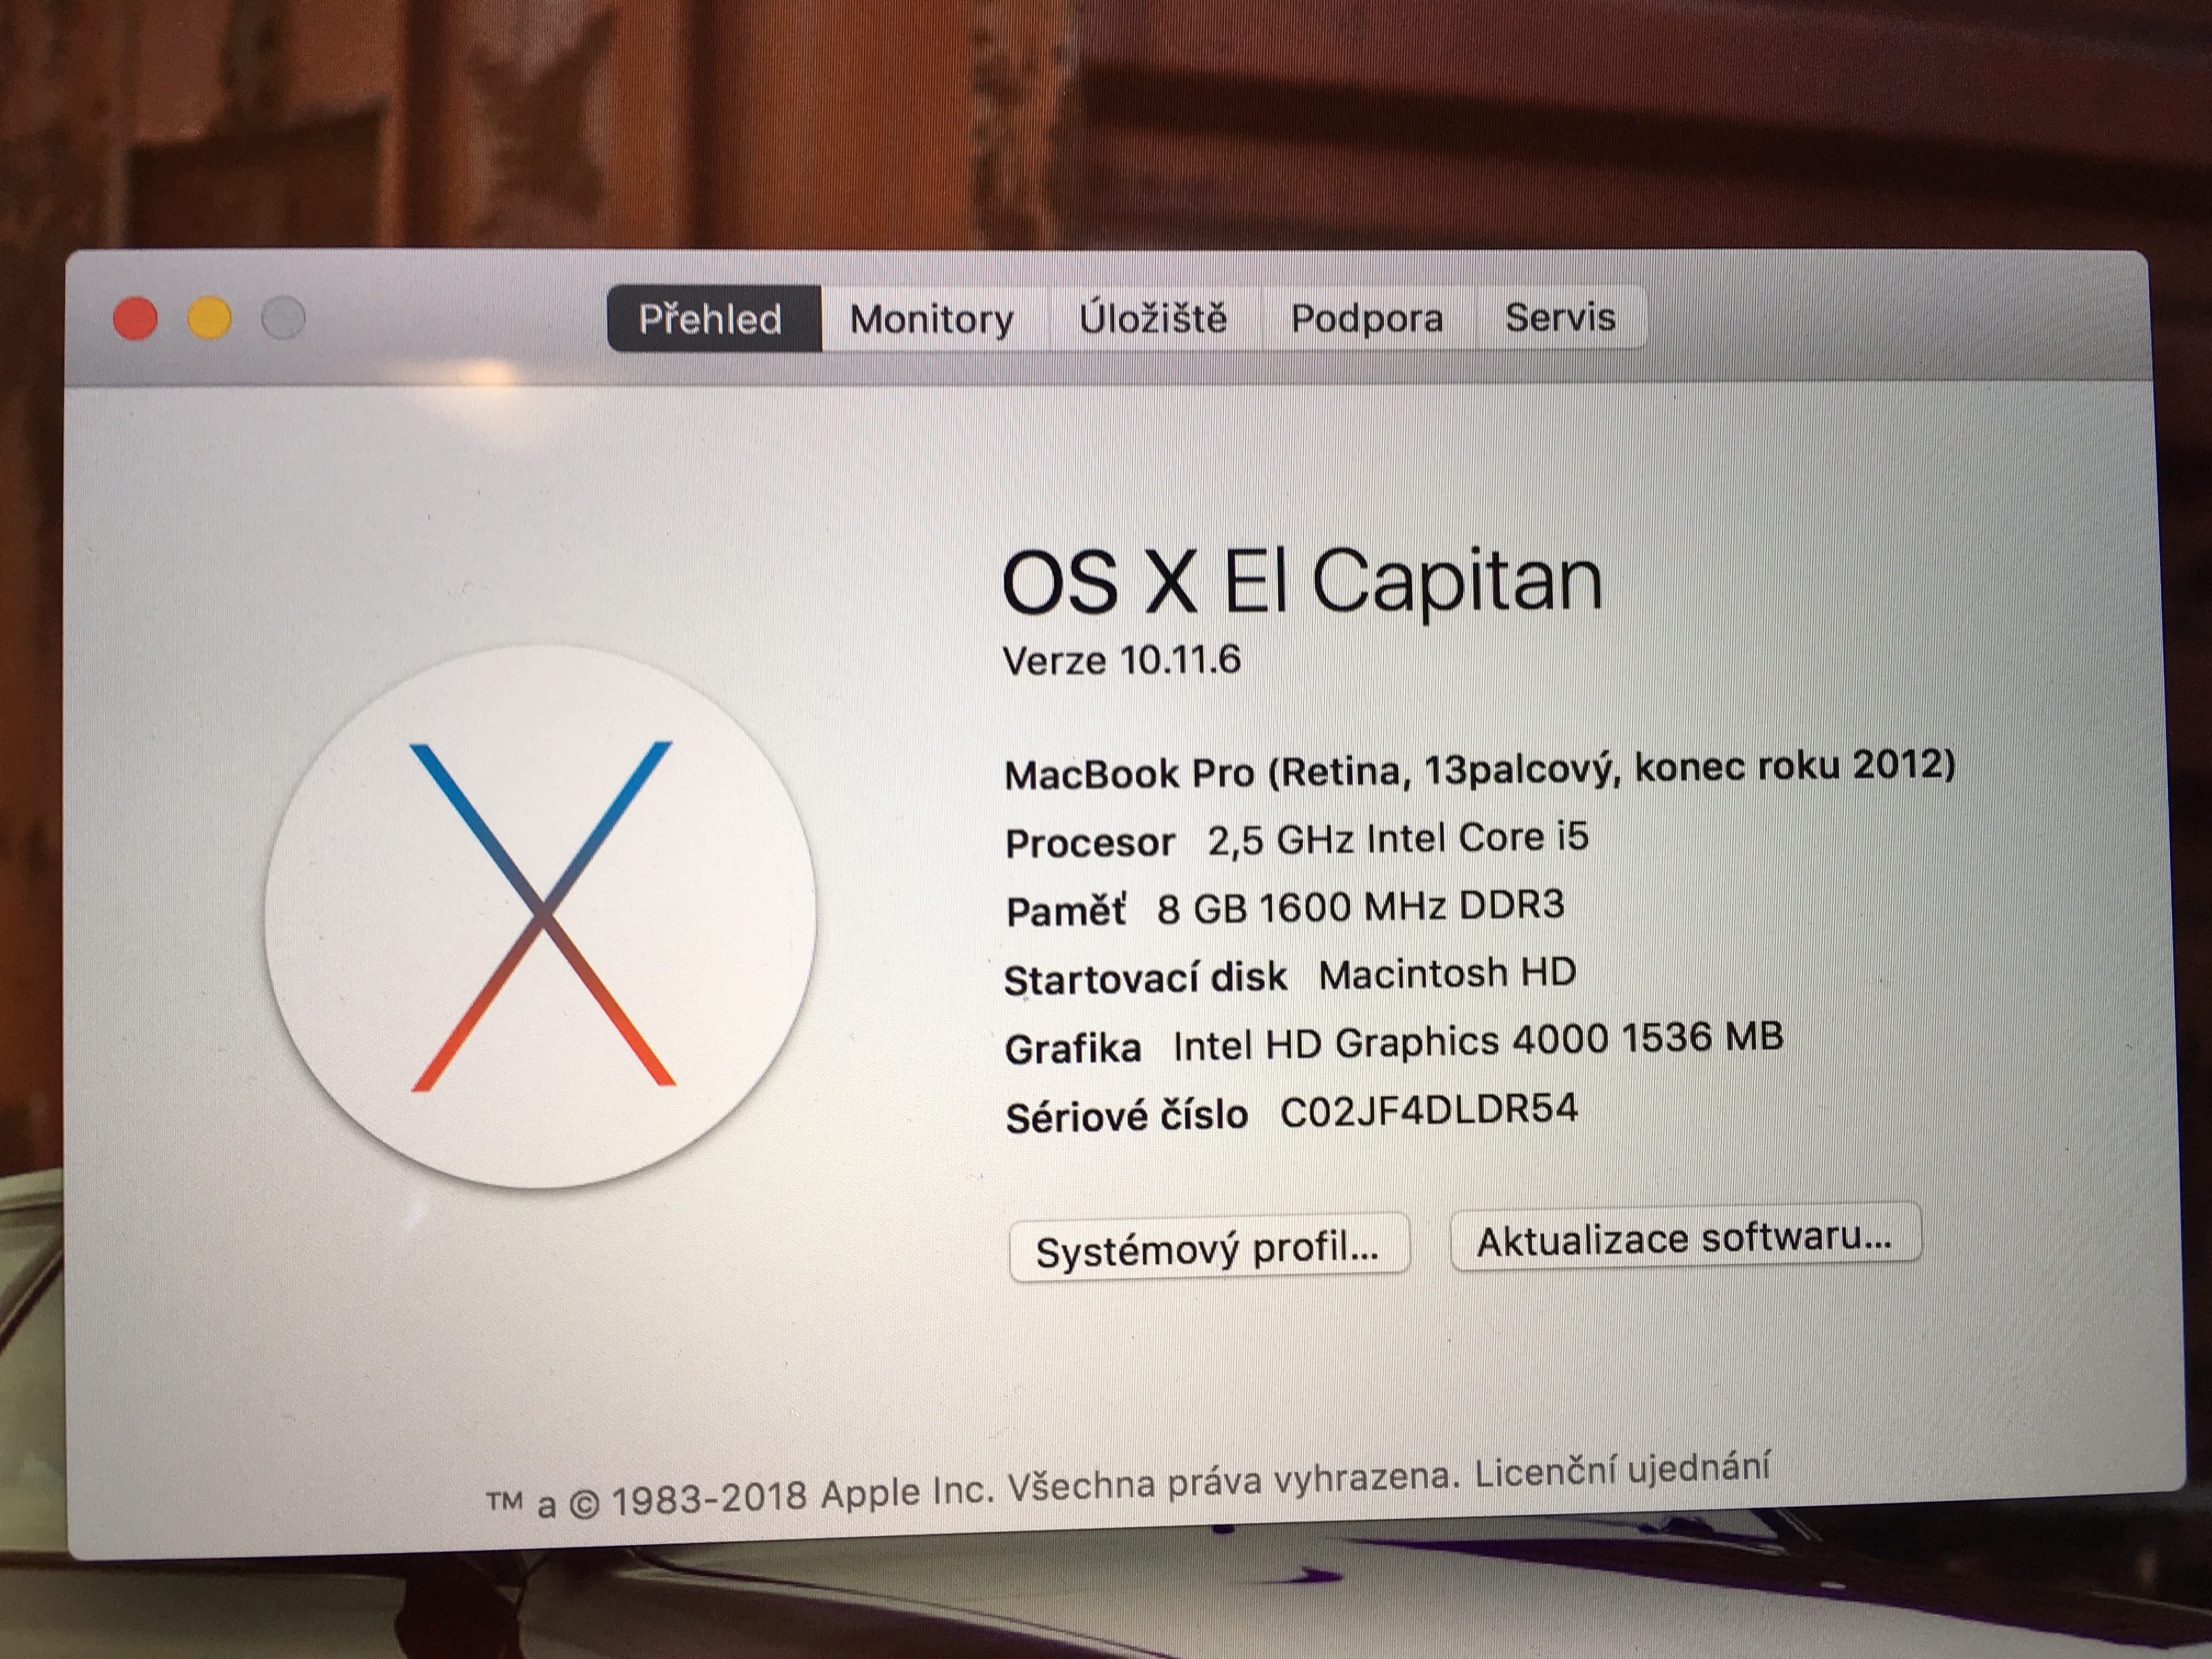
Task: Open the Licenční ujednání link
Action: (1622, 1470)
